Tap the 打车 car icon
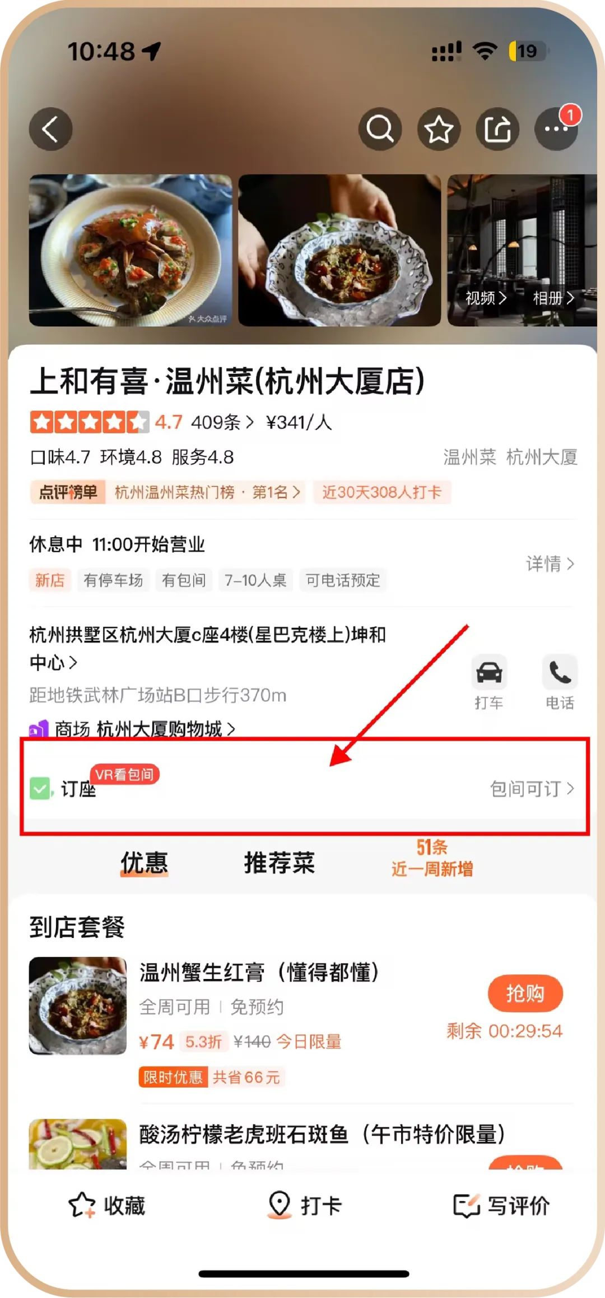The height and width of the screenshot is (1298, 605). [x=489, y=672]
